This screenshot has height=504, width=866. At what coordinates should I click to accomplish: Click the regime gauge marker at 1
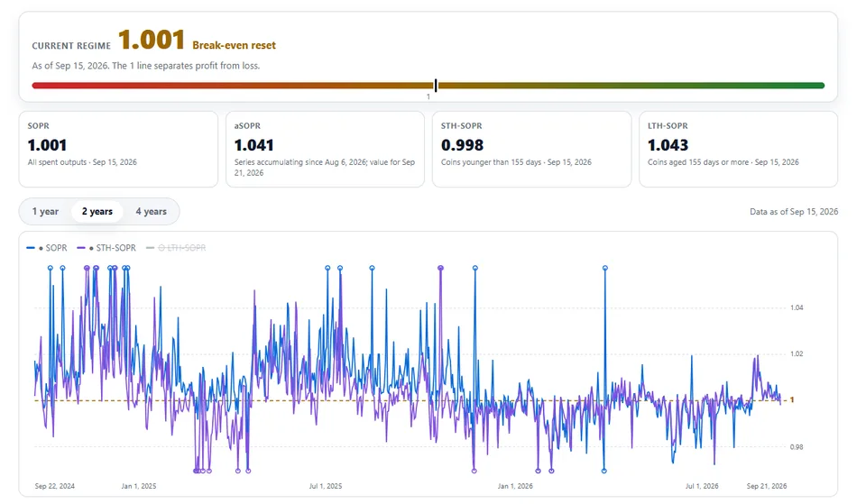(x=436, y=86)
